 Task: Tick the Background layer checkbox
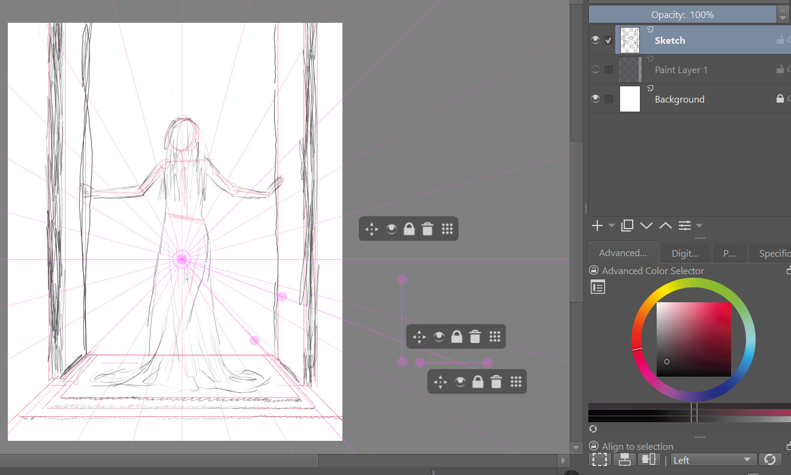609,99
